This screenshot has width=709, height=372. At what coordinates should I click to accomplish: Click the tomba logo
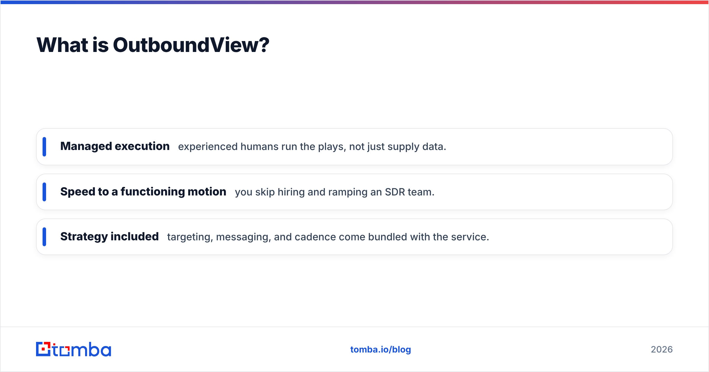coord(74,349)
